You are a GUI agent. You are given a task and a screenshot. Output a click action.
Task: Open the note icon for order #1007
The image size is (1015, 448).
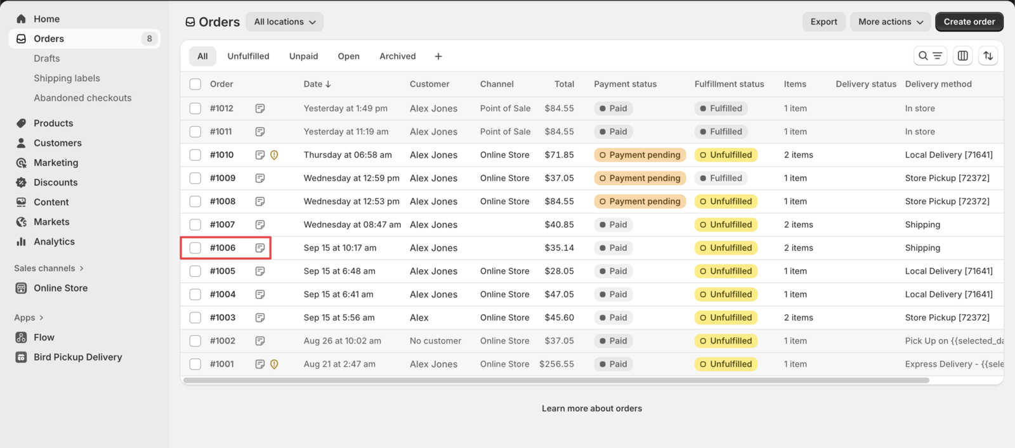[260, 224]
